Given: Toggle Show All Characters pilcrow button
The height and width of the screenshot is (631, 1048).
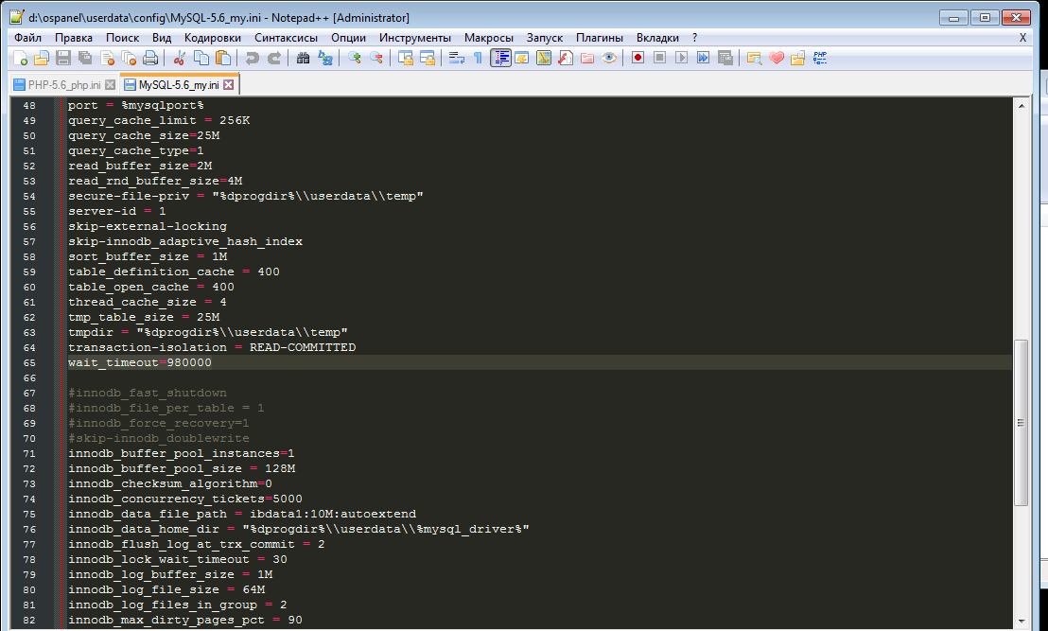Looking at the screenshot, I should [478, 58].
